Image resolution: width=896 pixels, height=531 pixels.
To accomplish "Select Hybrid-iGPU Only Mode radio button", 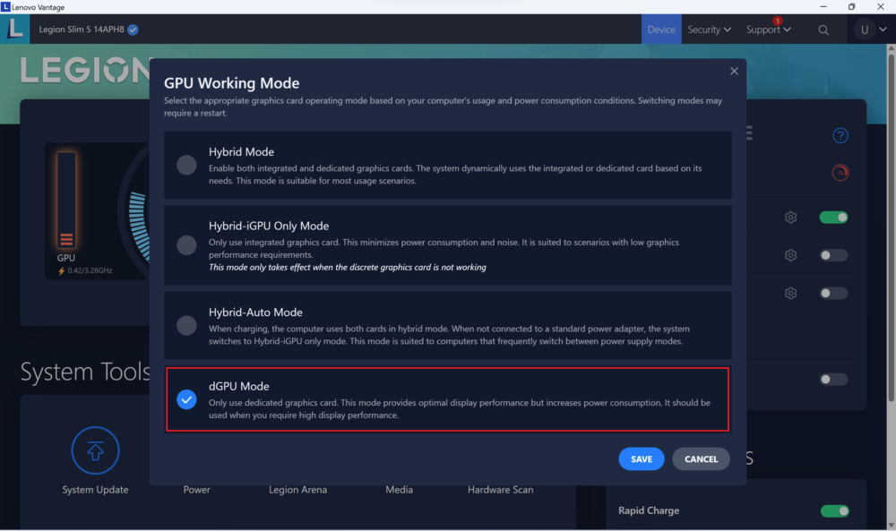I will (x=186, y=245).
